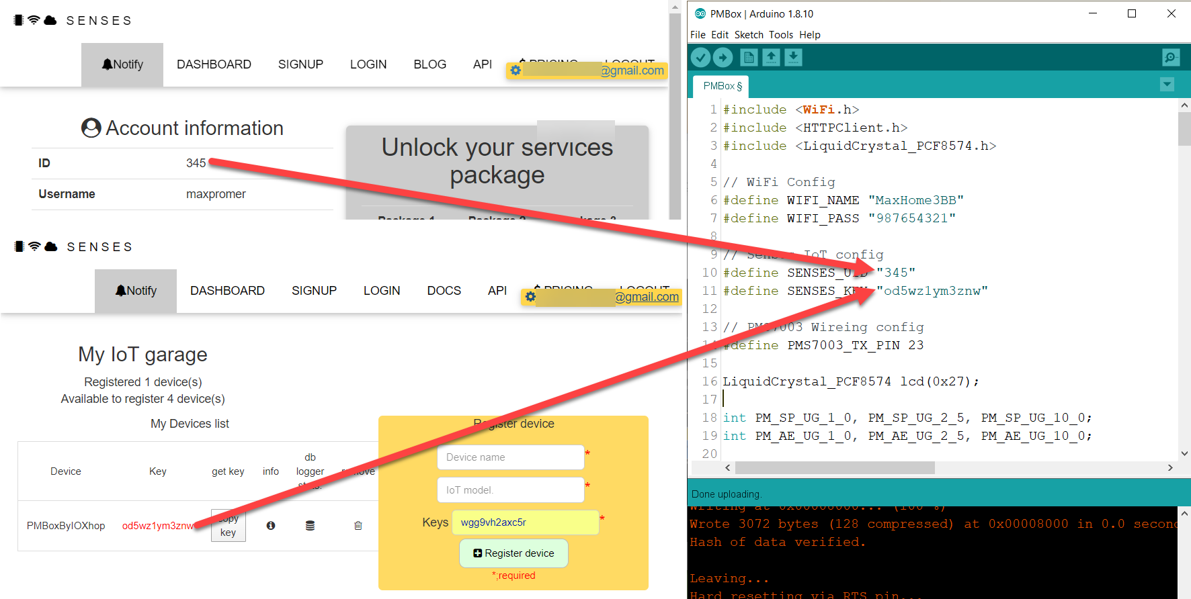The width and height of the screenshot is (1191, 599).
Task: Open the Sketch menu in Arduino
Action: (x=749, y=35)
